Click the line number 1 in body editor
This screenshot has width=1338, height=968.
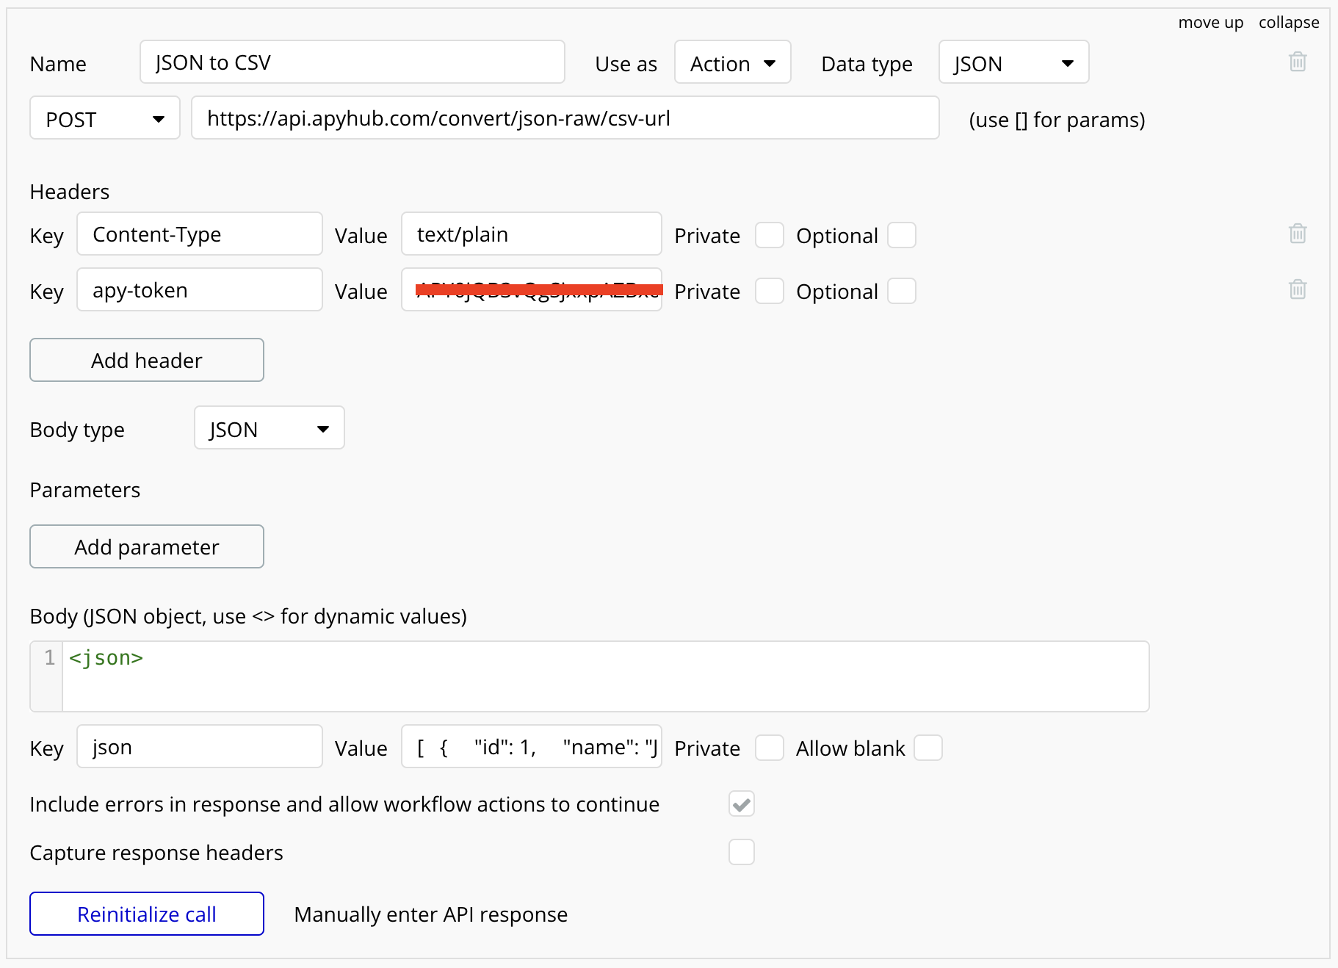point(49,658)
